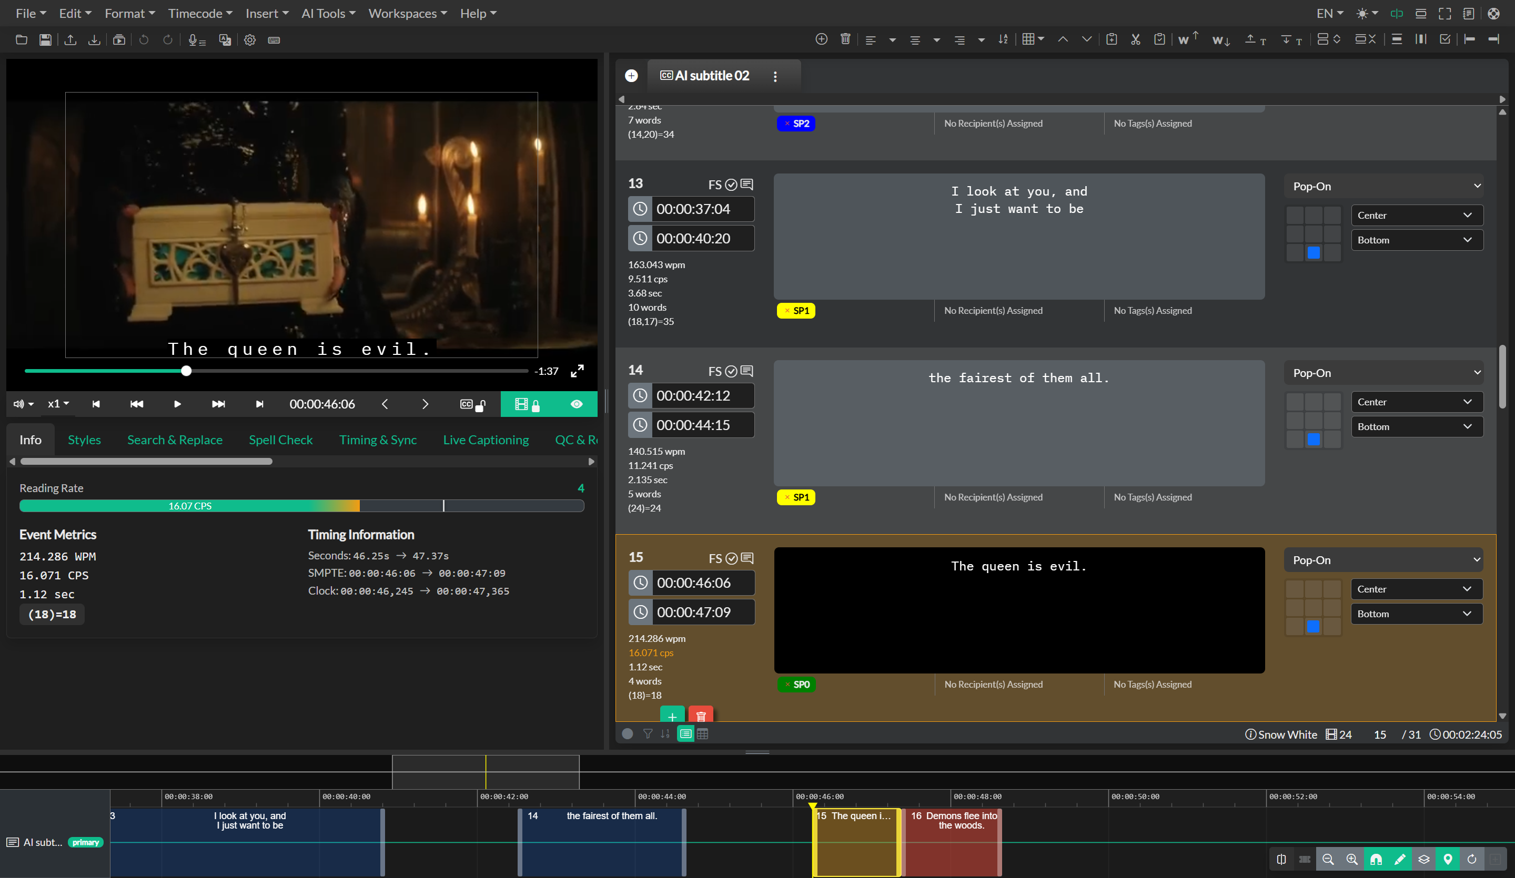Open the Bottom position dropdown for event 15
Screen dimensions: 1515x878
[x=1417, y=614]
